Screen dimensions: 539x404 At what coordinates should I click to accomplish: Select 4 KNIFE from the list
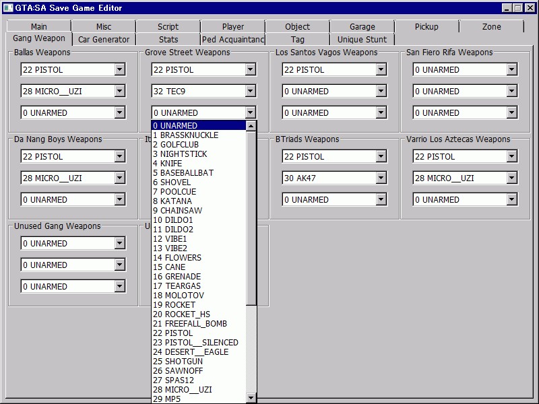click(x=199, y=163)
